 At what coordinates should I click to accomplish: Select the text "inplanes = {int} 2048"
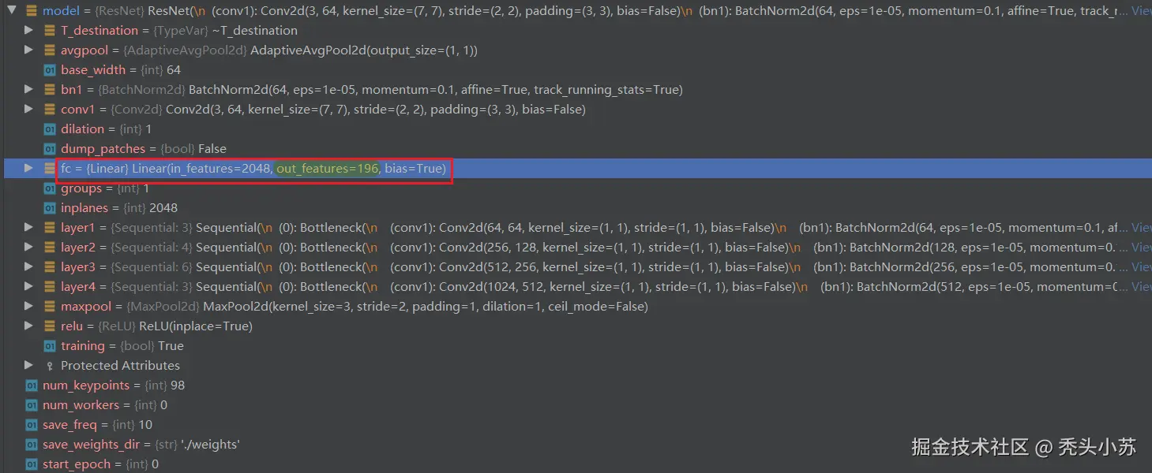[x=119, y=208]
